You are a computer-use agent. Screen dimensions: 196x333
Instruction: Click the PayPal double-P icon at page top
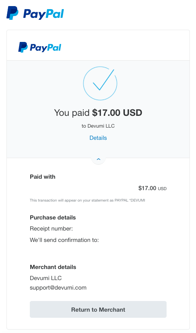click(12, 13)
